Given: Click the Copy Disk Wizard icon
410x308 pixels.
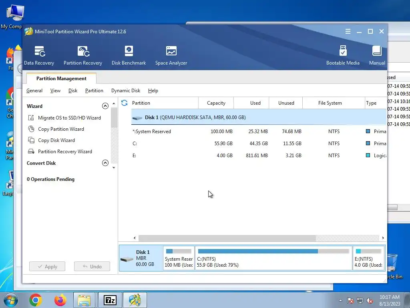Looking at the screenshot, I should click(x=31, y=140).
